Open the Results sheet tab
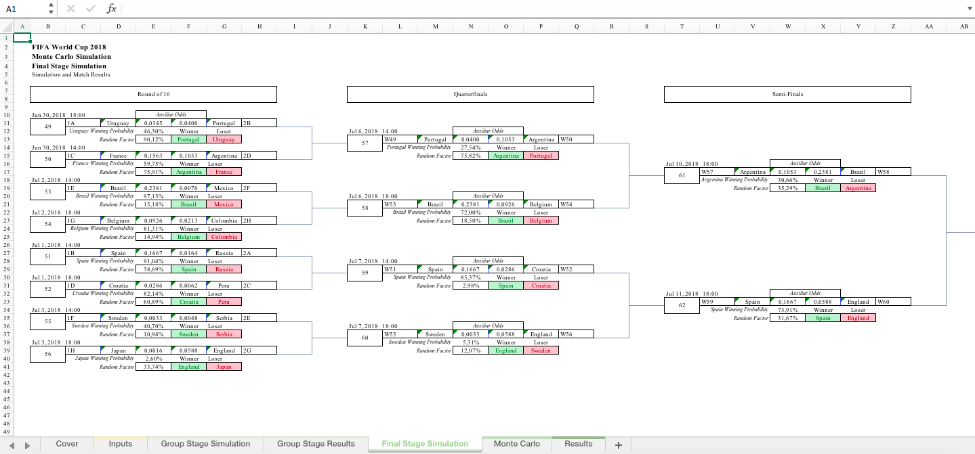Screen dimensions: 975x454 (x=578, y=444)
